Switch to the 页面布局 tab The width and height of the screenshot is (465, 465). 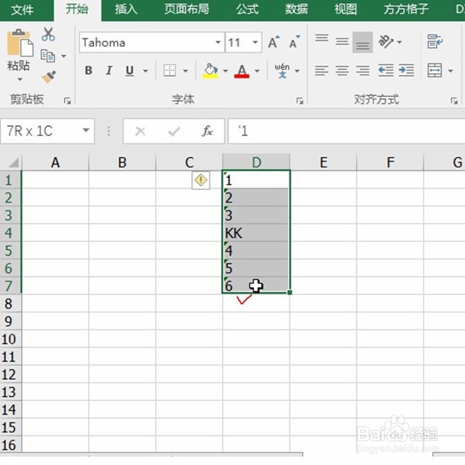(x=187, y=9)
